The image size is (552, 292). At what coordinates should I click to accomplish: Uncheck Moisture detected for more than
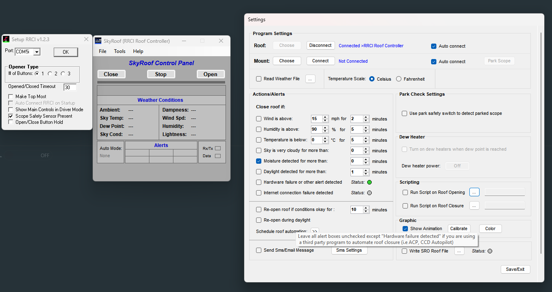[x=259, y=161]
